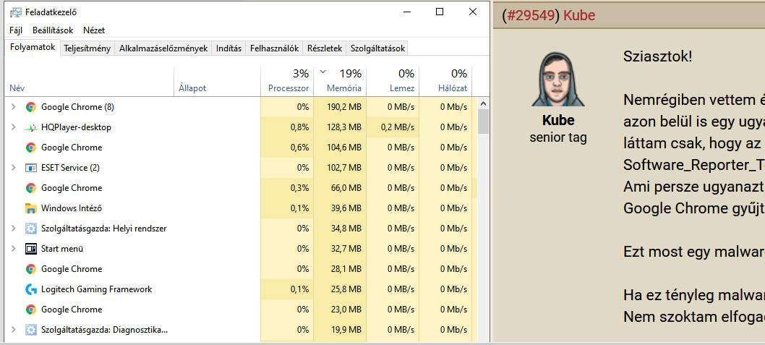Sort by the Állapot column header
Screen dimensions: 765x345
[218, 80]
